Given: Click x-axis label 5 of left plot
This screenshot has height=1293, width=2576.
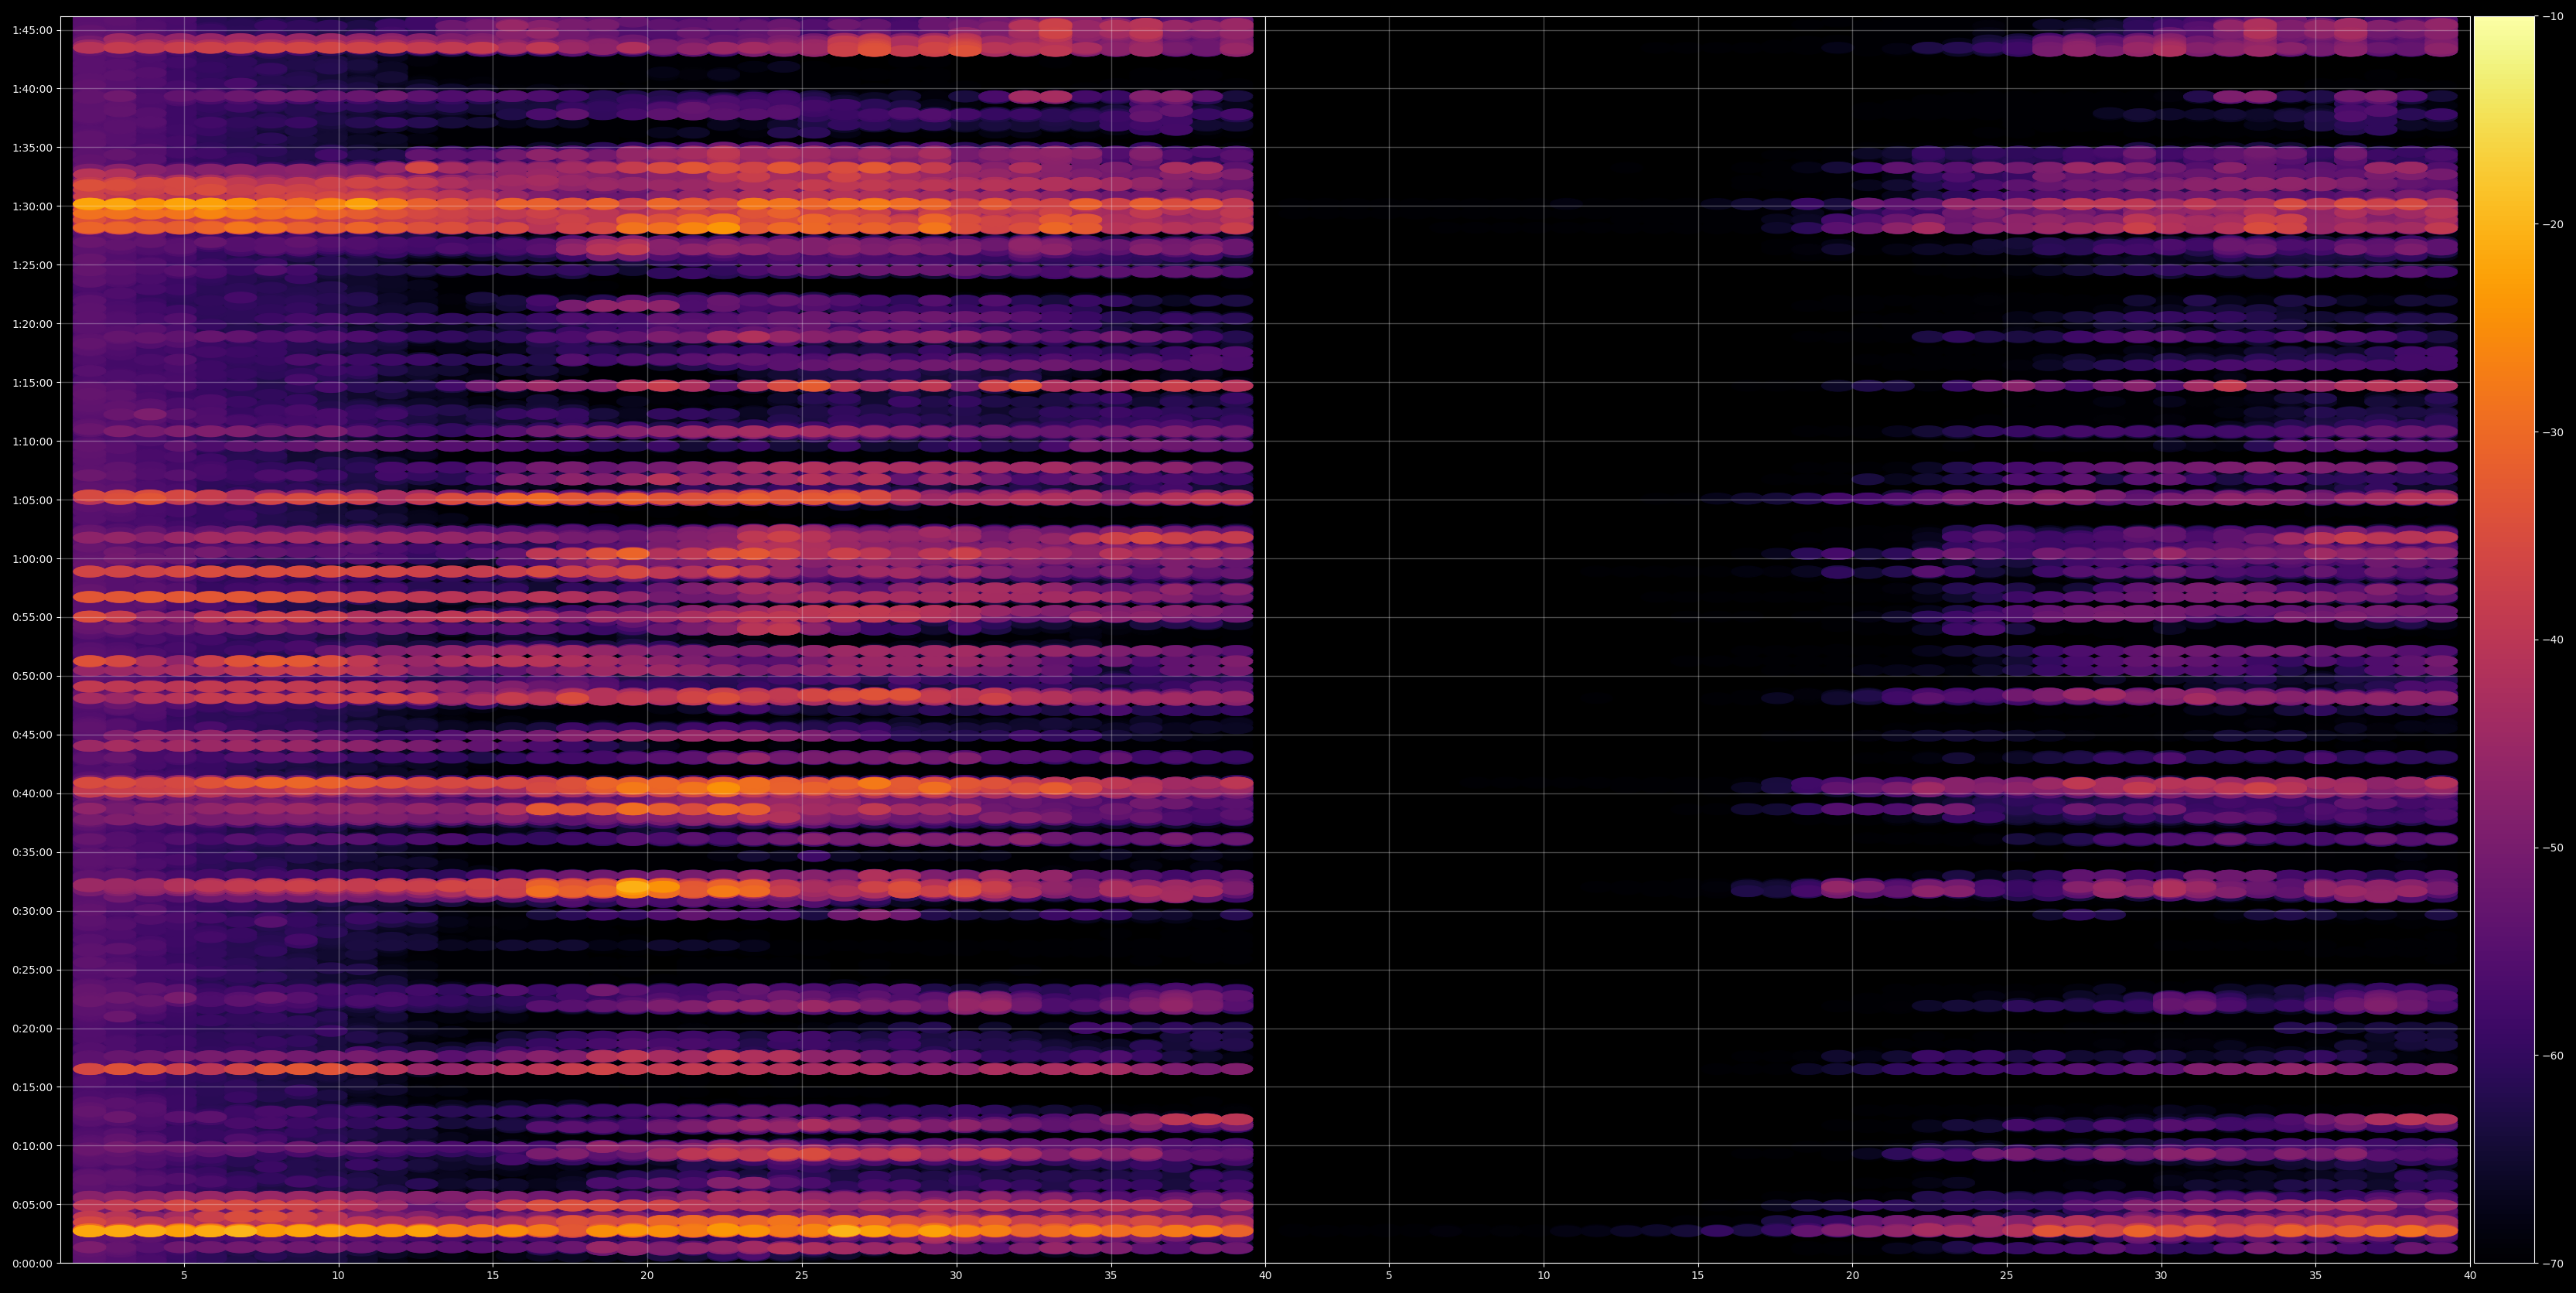Looking at the screenshot, I should pos(184,1276).
